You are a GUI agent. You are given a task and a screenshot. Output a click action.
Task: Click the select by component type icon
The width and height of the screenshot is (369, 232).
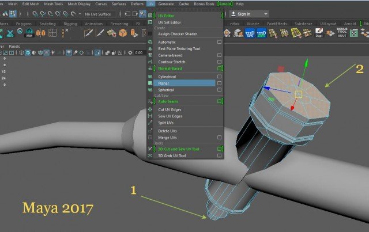coord(13,14)
